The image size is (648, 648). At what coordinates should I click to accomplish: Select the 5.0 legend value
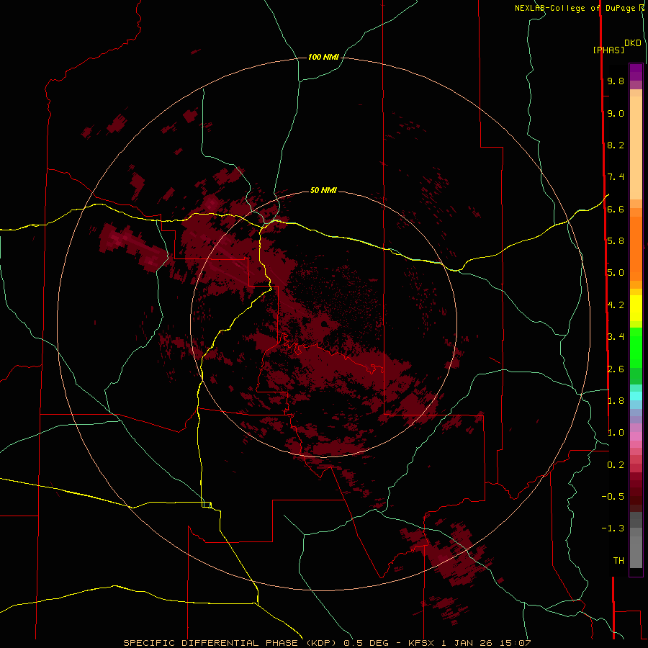click(x=616, y=273)
